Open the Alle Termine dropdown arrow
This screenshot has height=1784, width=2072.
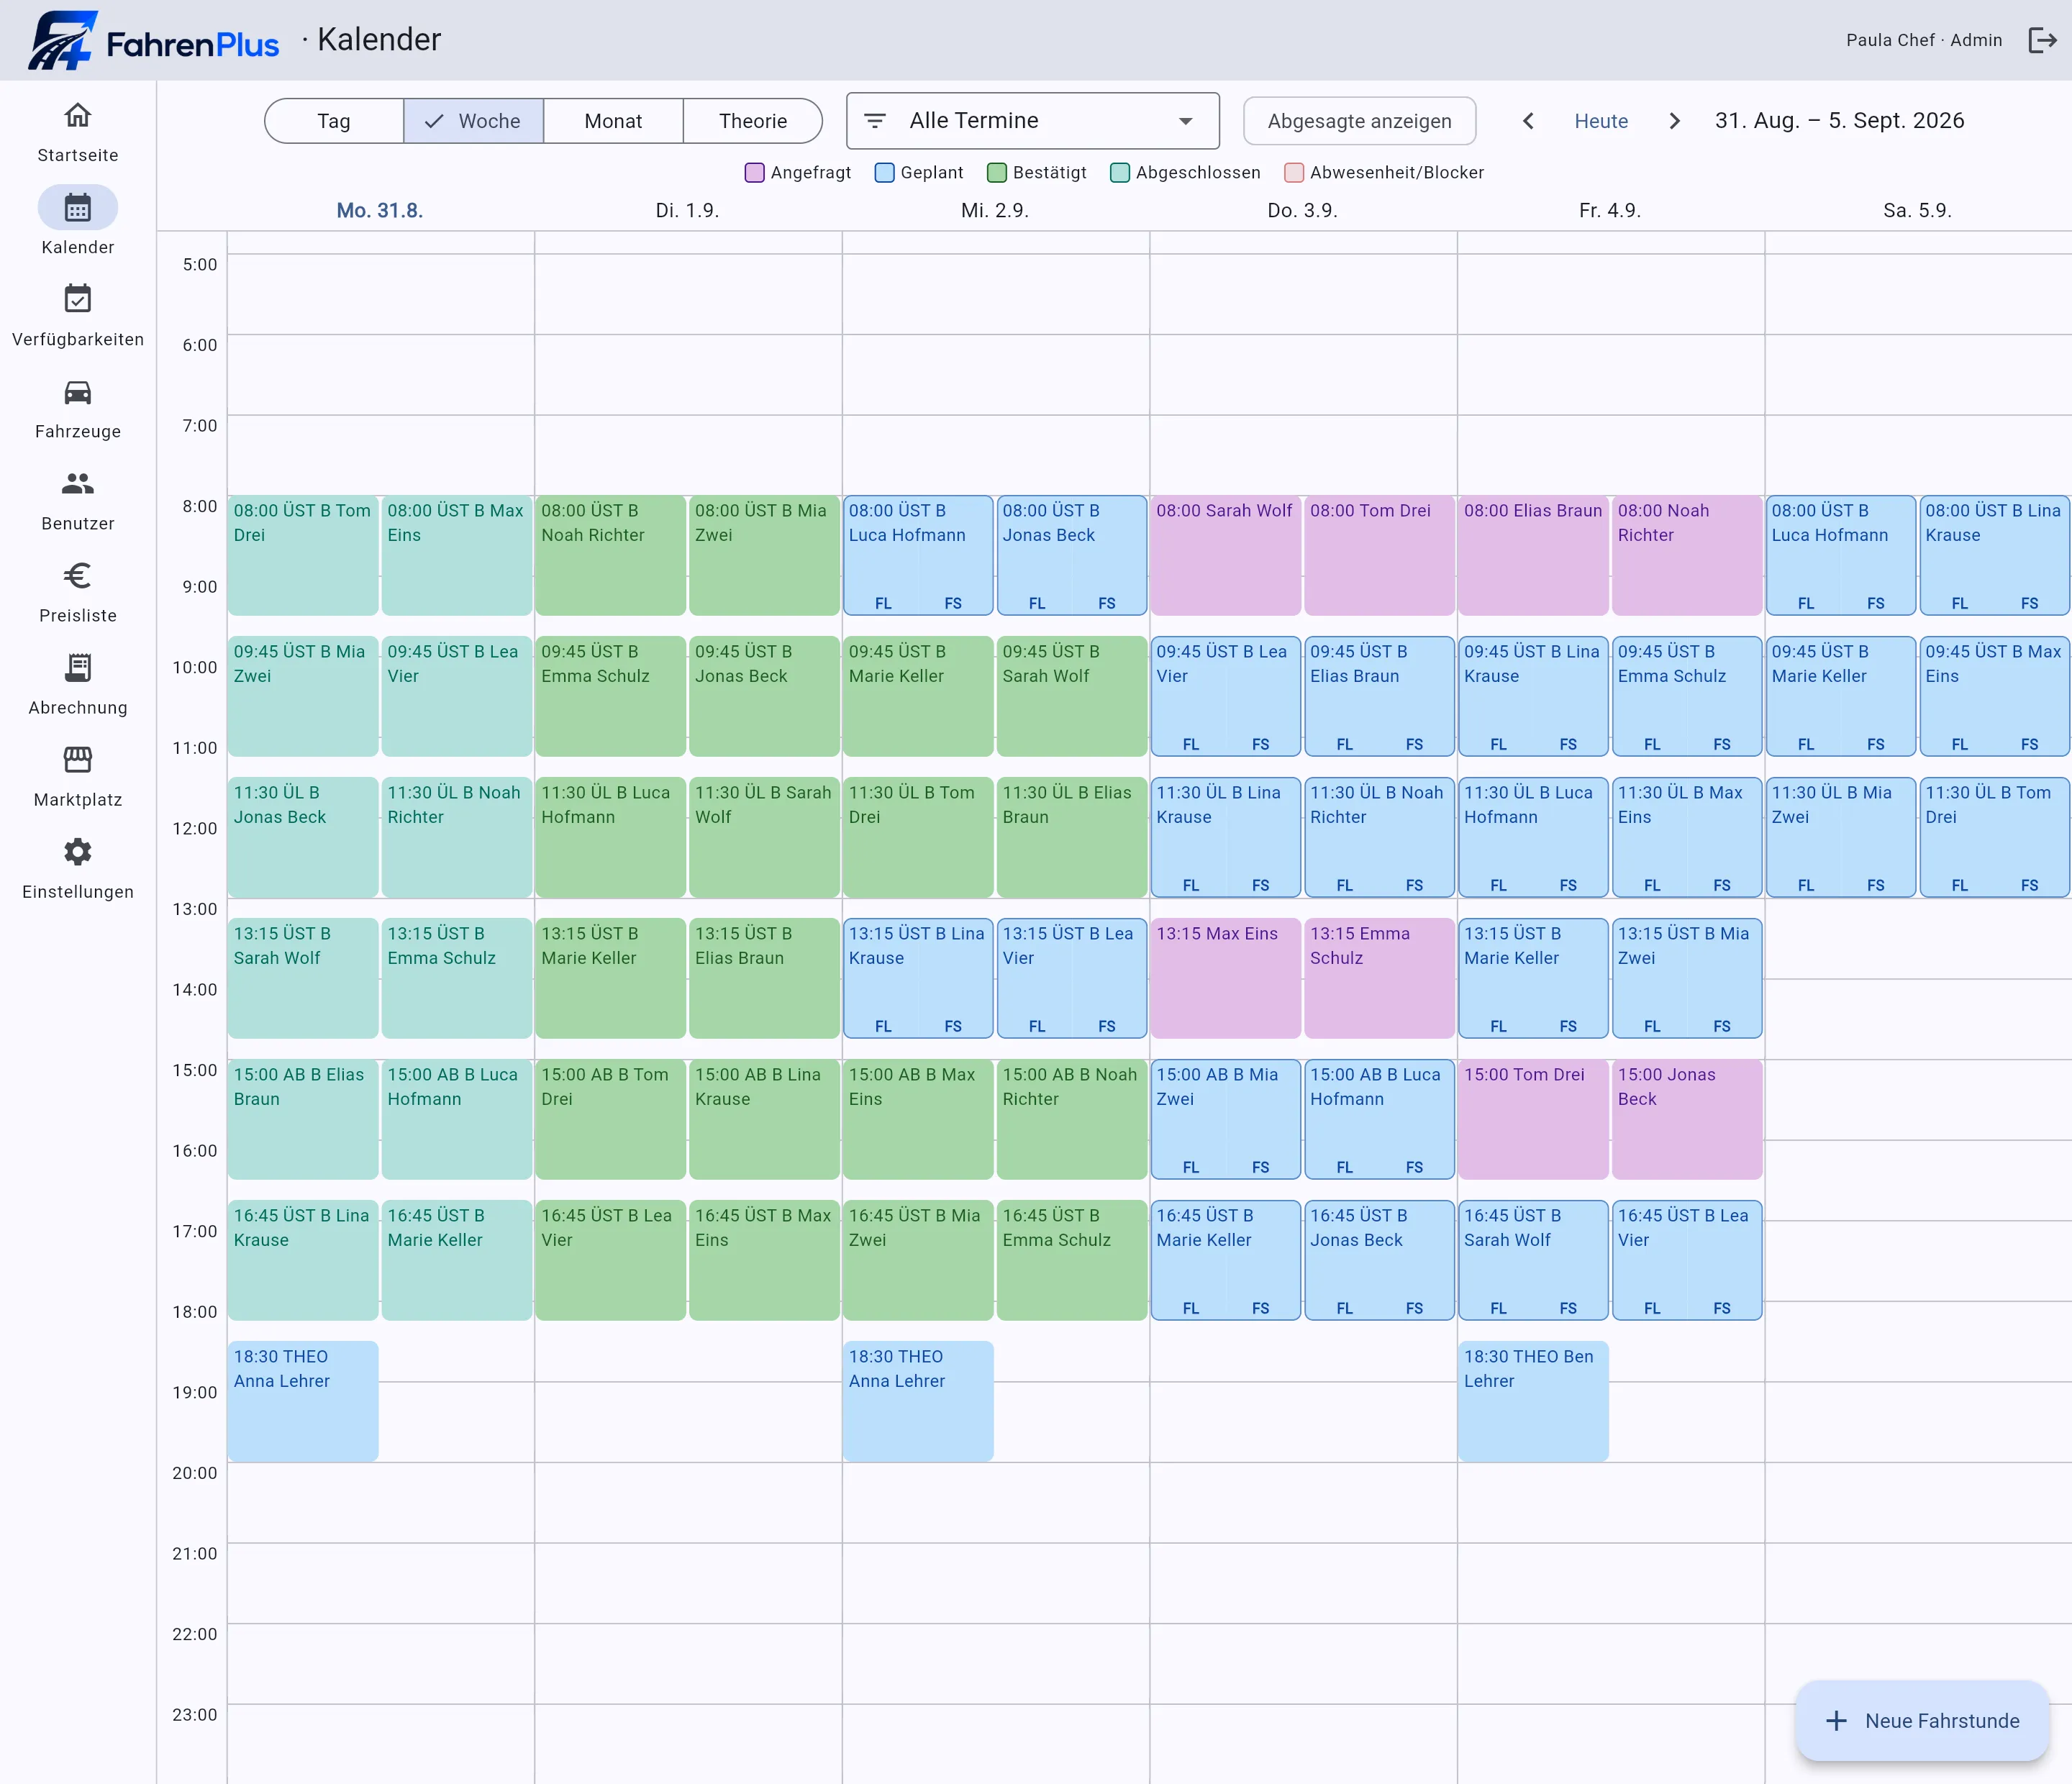click(x=1186, y=121)
